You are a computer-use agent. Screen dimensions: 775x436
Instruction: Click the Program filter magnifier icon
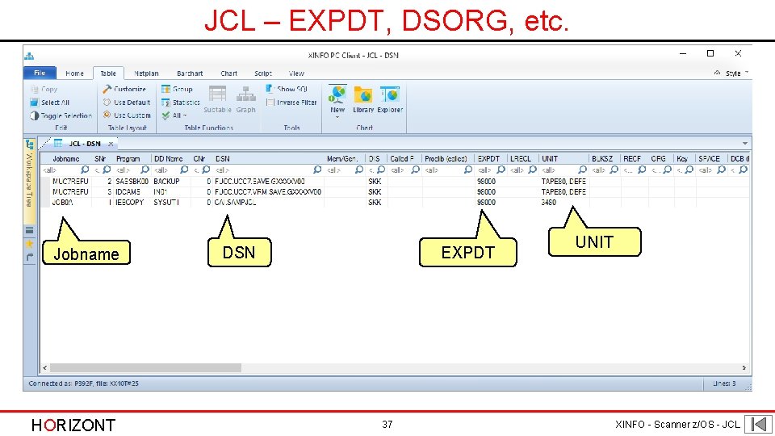point(145,170)
